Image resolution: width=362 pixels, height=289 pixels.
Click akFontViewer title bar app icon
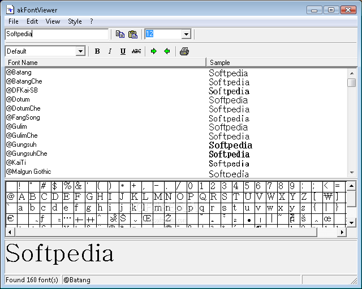[10, 10]
